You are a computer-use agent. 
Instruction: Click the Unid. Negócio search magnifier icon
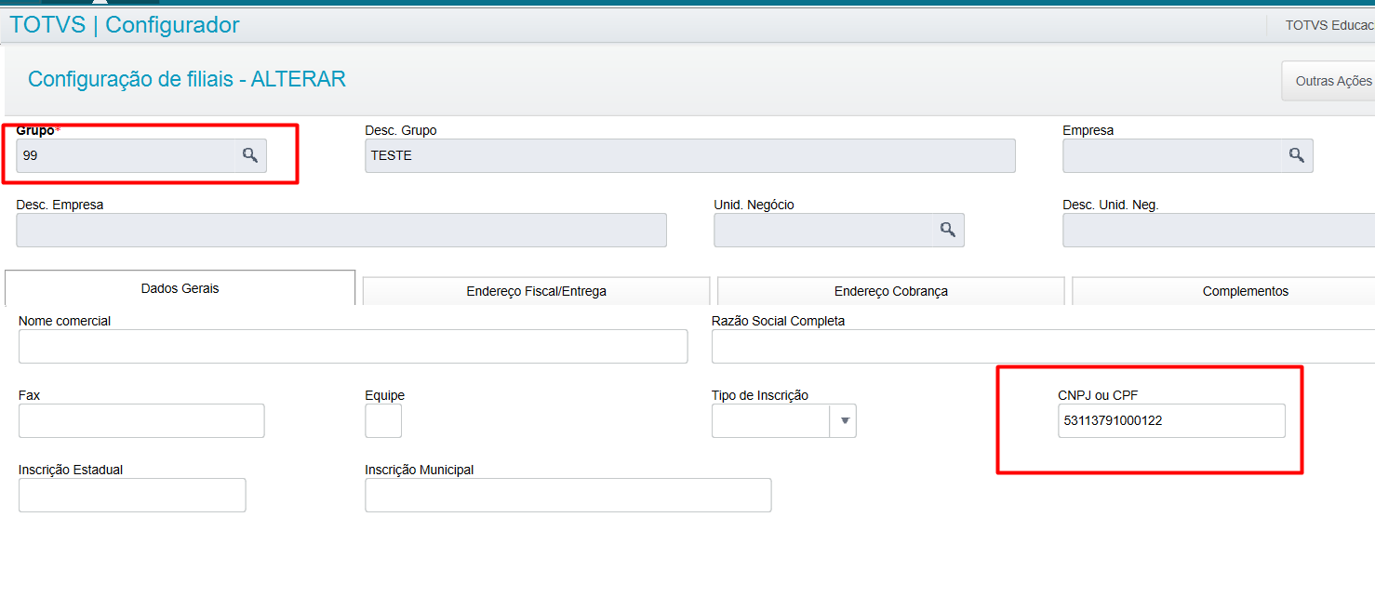(x=948, y=230)
